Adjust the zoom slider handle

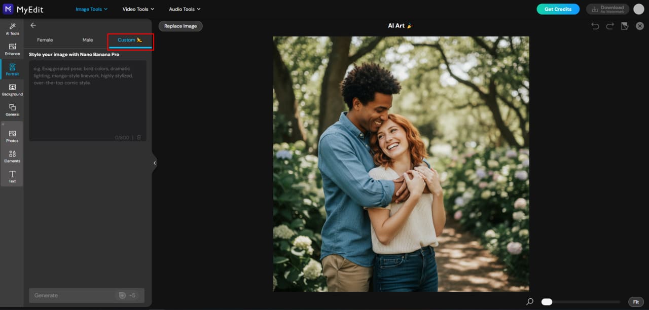(x=547, y=302)
